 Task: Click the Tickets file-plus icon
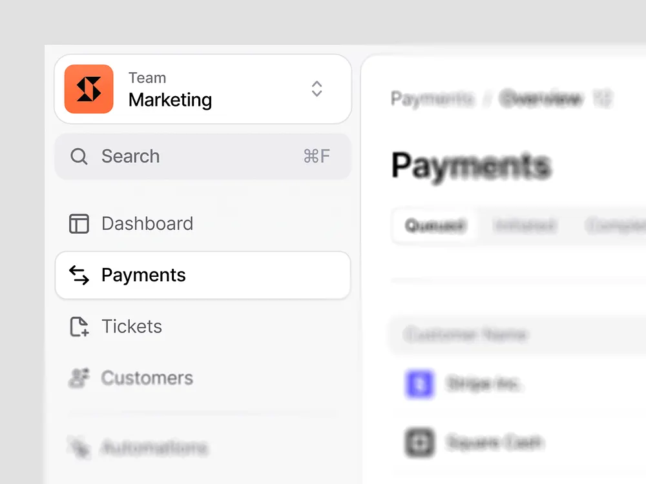[79, 327]
